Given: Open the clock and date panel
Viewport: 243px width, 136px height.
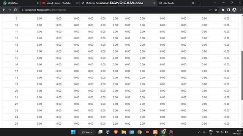Looking at the screenshot, I should point(236,132).
